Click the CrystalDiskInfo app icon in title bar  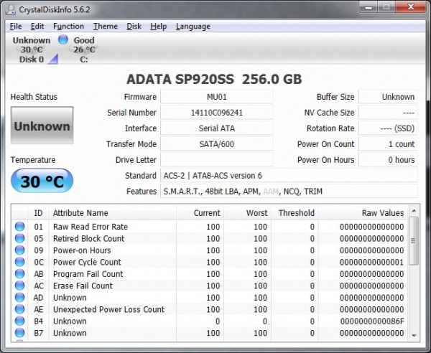tap(11, 10)
